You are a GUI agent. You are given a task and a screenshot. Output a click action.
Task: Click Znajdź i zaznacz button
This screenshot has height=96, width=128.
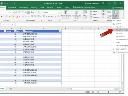115,15
